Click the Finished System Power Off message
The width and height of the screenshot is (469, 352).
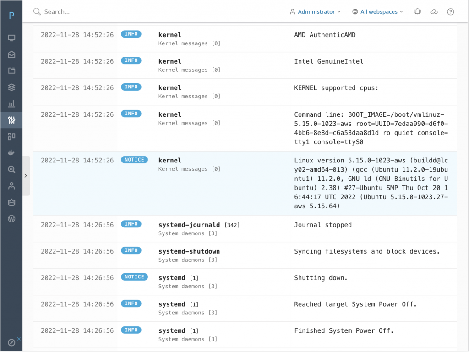(x=344, y=331)
